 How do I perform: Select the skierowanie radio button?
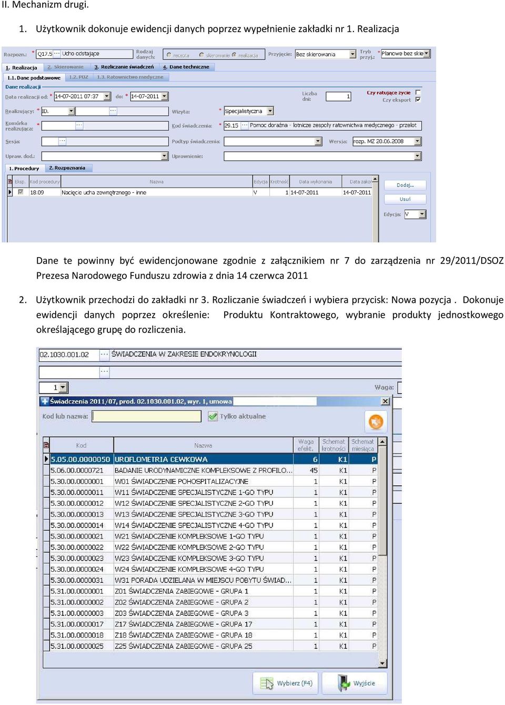tap(201, 55)
